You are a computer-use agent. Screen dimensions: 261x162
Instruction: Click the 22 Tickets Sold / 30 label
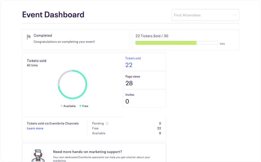(x=152, y=36)
